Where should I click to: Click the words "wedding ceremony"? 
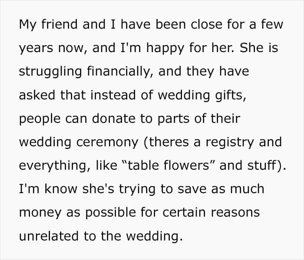tap(79, 143)
